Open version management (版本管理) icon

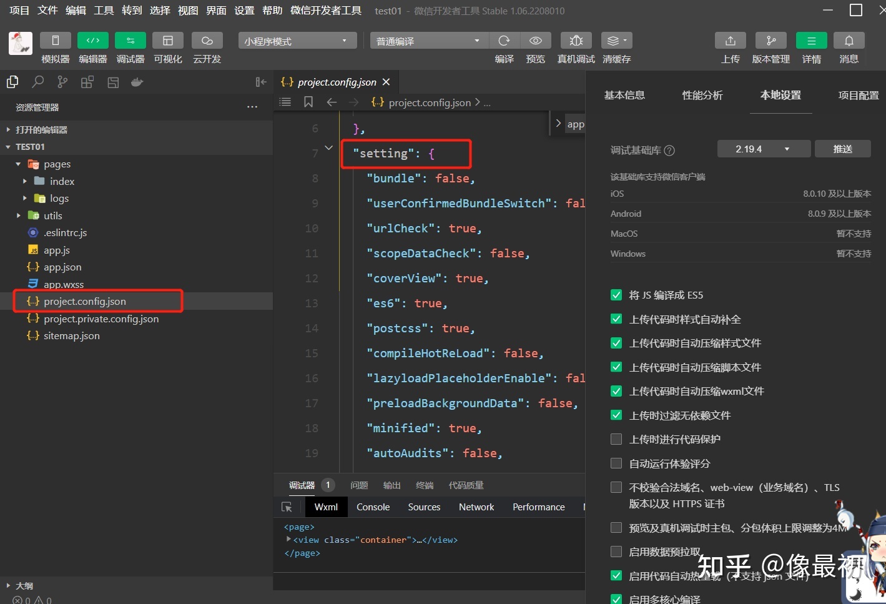click(x=770, y=41)
